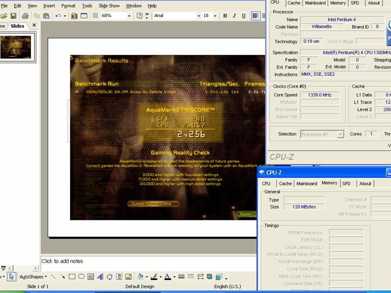Open the Insert menu
Screen dimensions: 391x293
coord(49,5)
